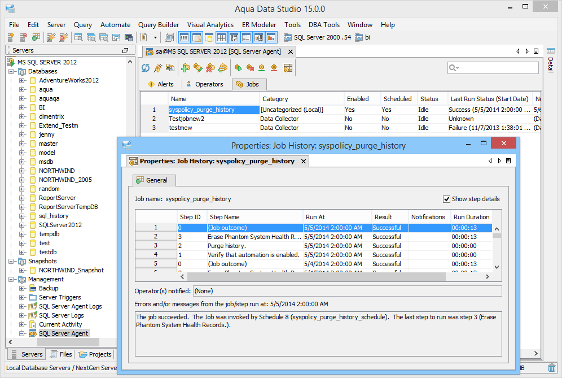The image size is (562, 378).
Task: Open the dropdown arrow next to new document icon
Action: [155, 37]
